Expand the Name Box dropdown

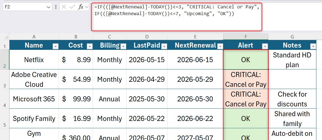(48, 7)
